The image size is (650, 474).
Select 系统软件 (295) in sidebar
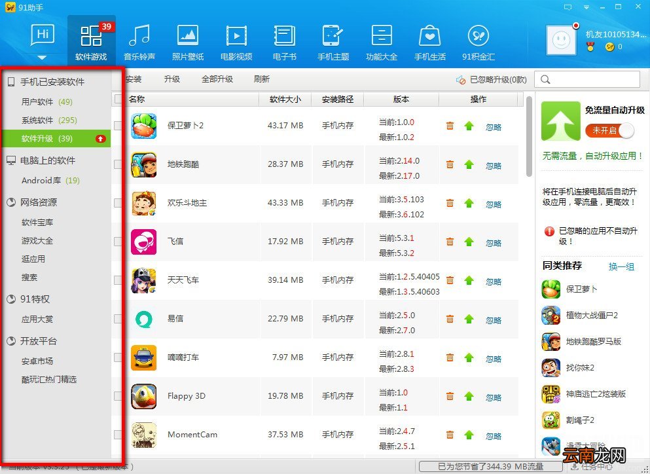coord(49,120)
